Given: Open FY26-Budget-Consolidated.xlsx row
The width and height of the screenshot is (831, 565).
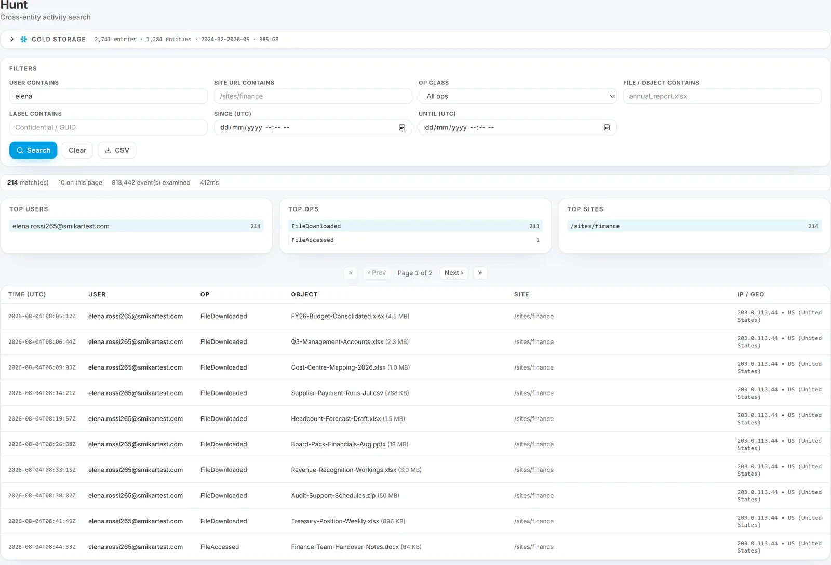Looking at the screenshot, I should click(415, 316).
